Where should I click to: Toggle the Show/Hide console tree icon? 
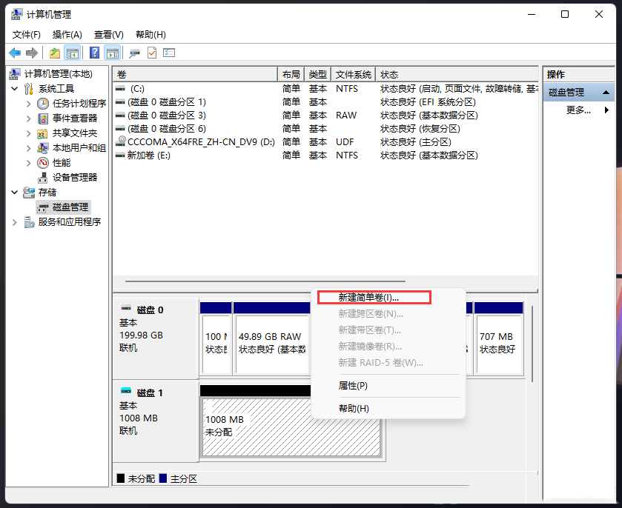[x=70, y=52]
